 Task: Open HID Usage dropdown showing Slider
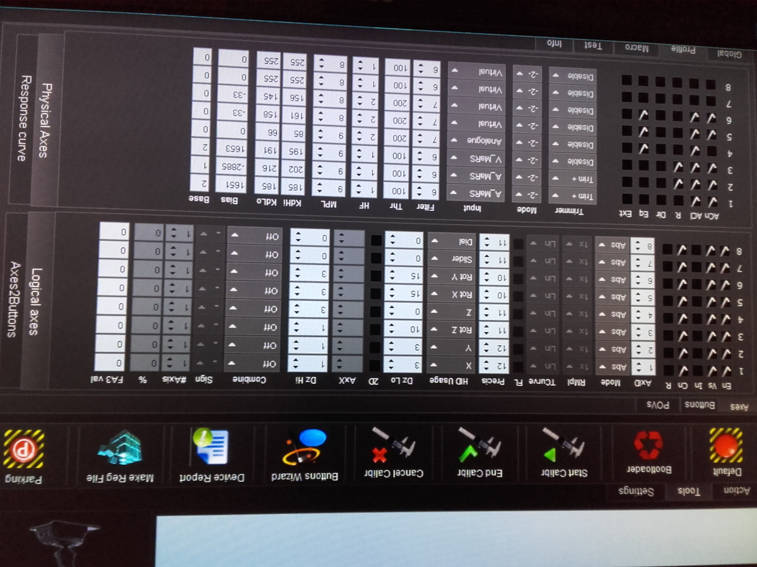pyautogui.click(x=452, y=258)
